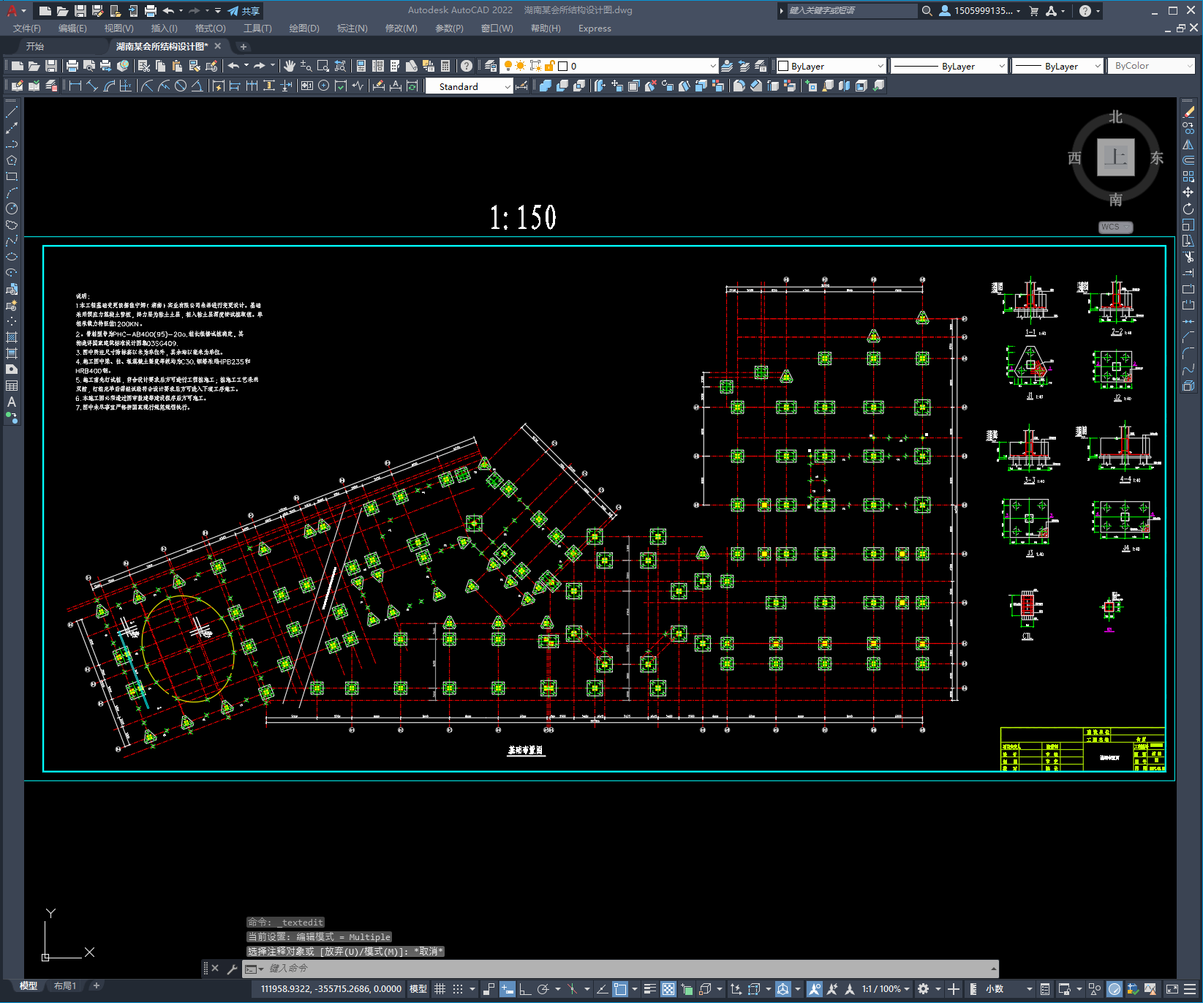Toggle dynamic input in status bar
Screen dimensions: 1203x1003
click(x=507, y=989)
